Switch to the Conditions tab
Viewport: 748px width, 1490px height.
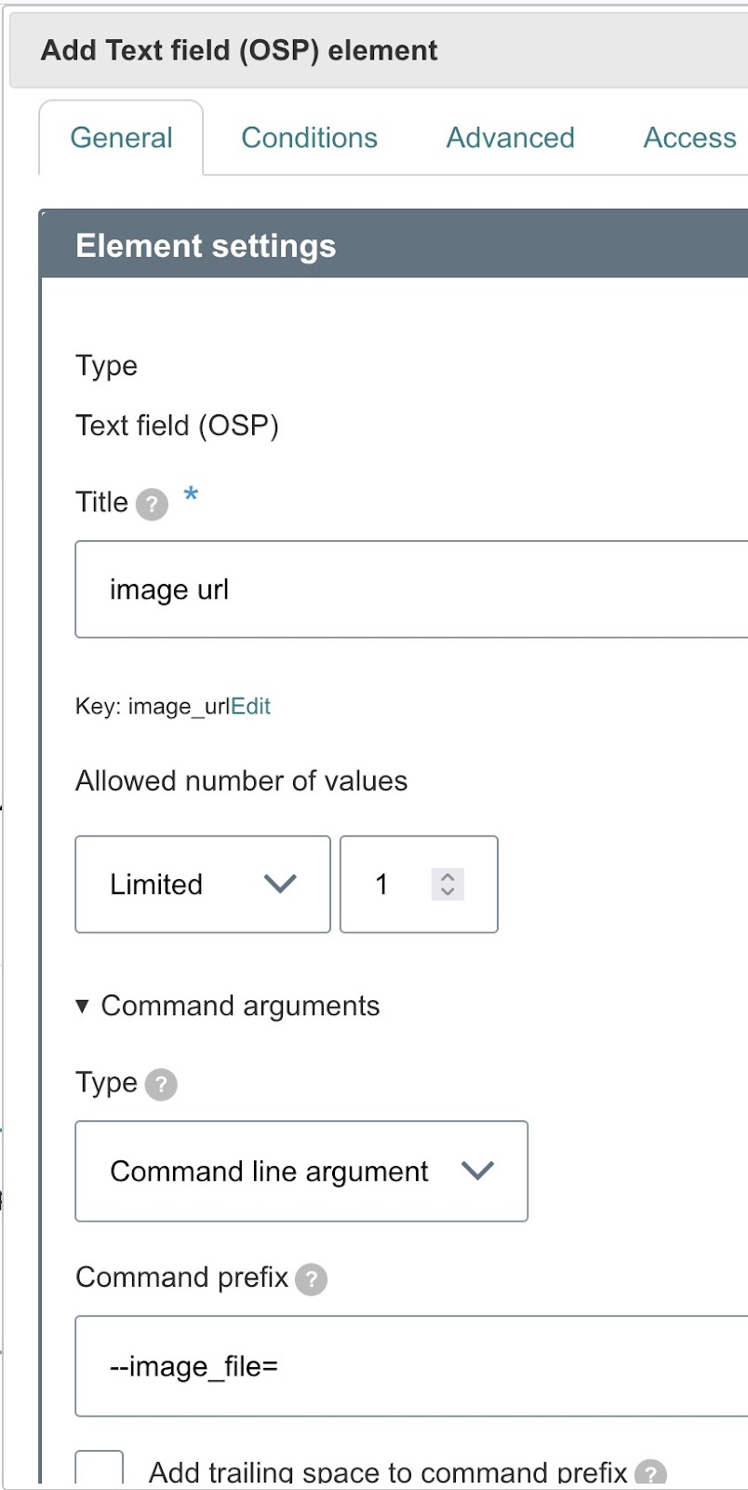point(309,138)
